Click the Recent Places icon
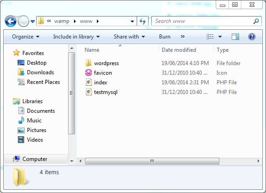Screen dimensions: 266x193 (21, 82)
